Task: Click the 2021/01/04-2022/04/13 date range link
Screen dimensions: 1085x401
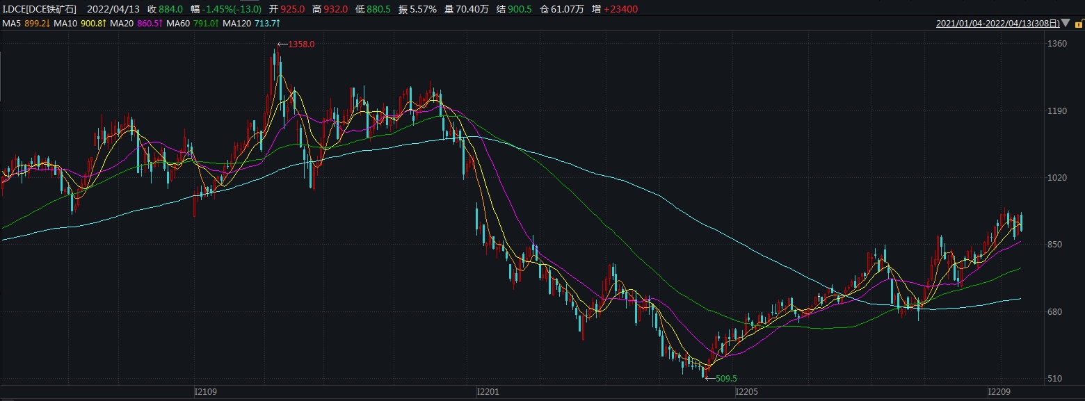Action: [998, 24]
